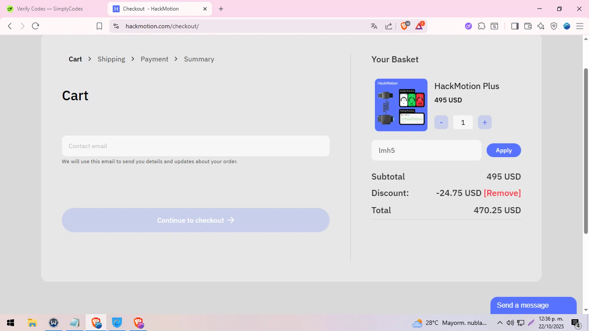The image size is (589, 331).
Task: Open the browser hamburger menu
Action: click(580, 26)
